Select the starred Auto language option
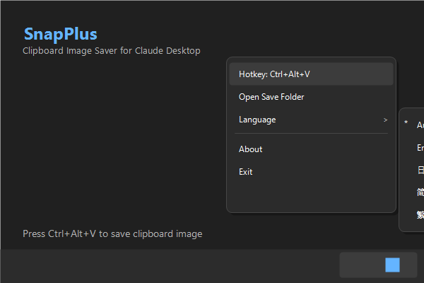424x283 pixels. 420,125
